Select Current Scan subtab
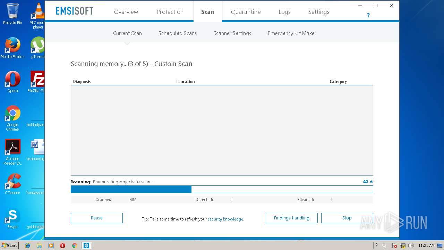Viewport: 444px width, 250px height. coord(127,33)
